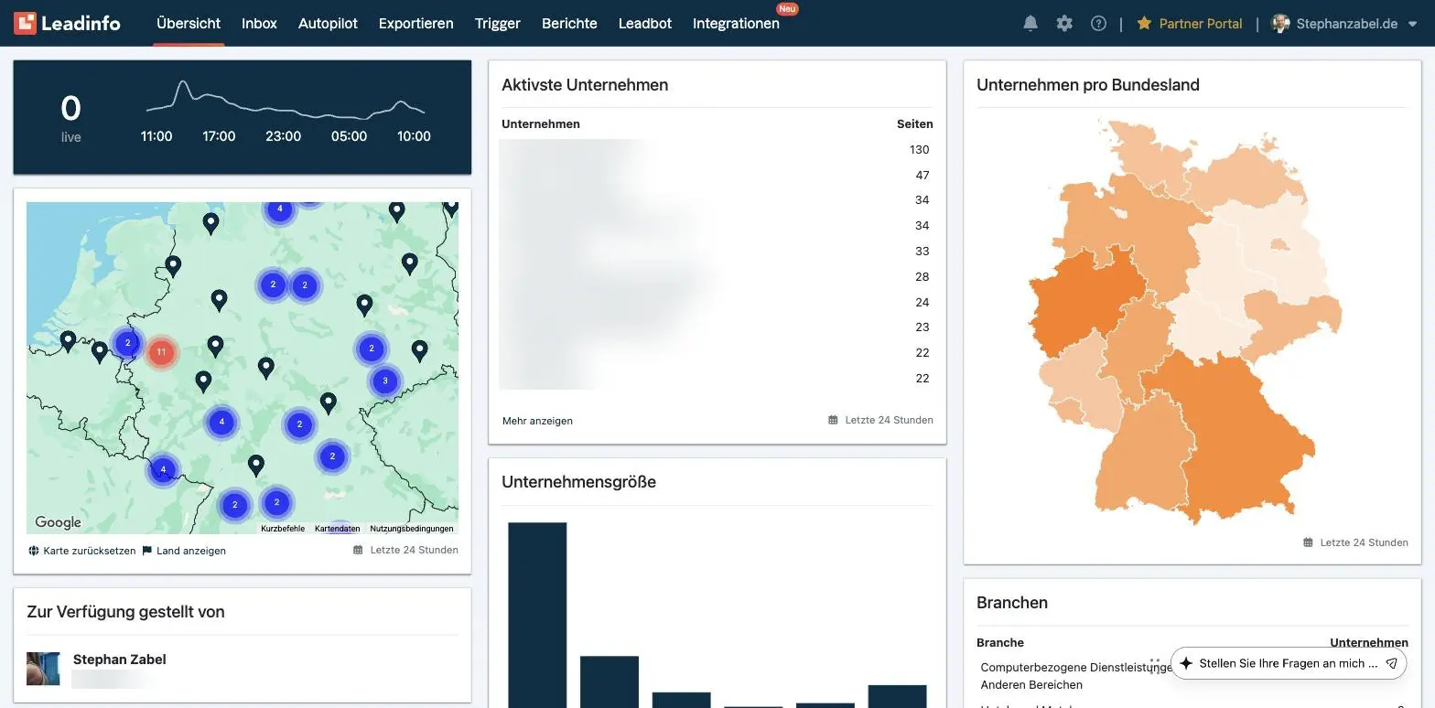Open the Trigger tab
1435x708 pixels.
(498, 24)
